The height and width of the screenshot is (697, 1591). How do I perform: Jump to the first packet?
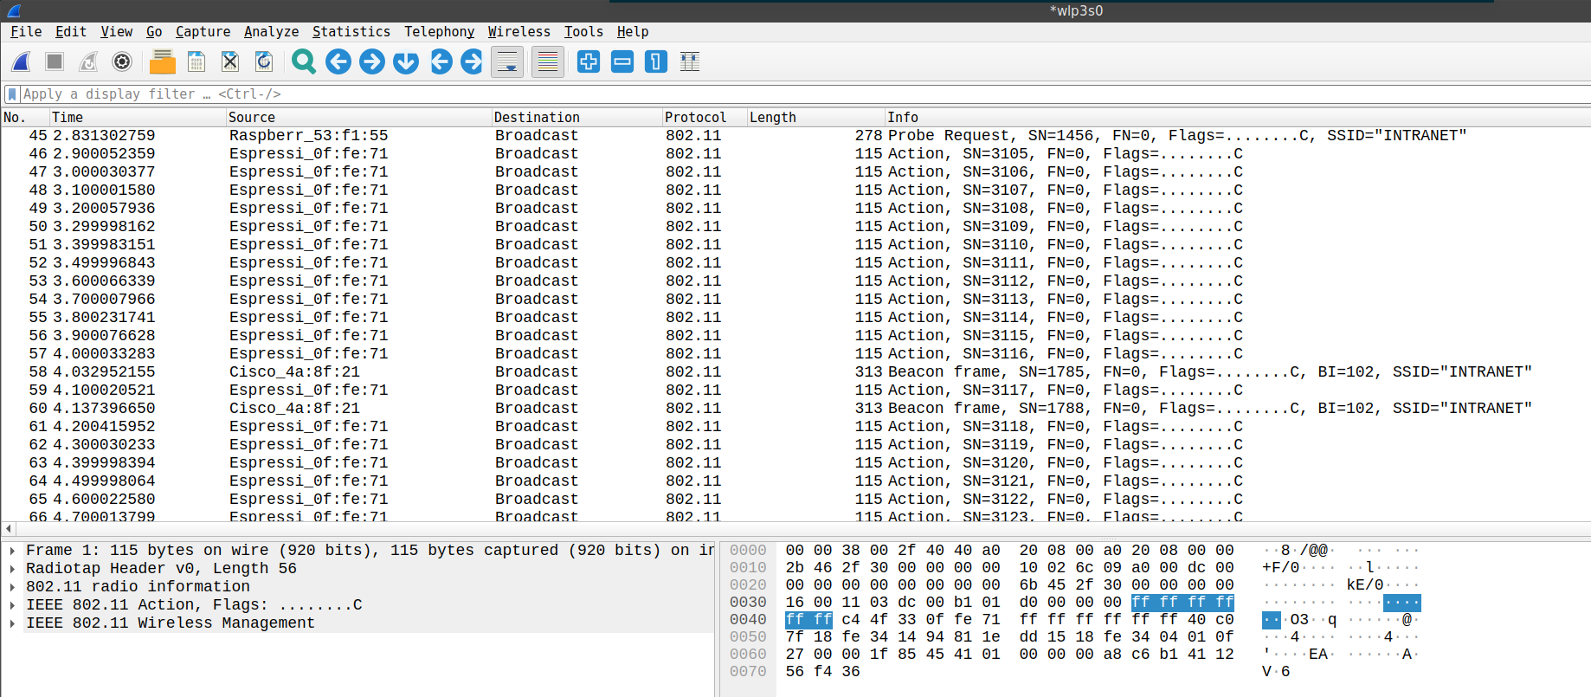(441, 61)
